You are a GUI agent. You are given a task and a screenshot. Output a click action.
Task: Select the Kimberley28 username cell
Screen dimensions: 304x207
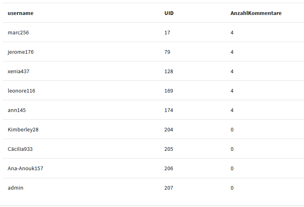coord(23,129)
